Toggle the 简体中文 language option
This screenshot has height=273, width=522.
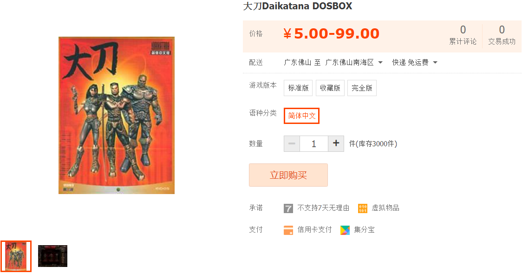[301, 116]
